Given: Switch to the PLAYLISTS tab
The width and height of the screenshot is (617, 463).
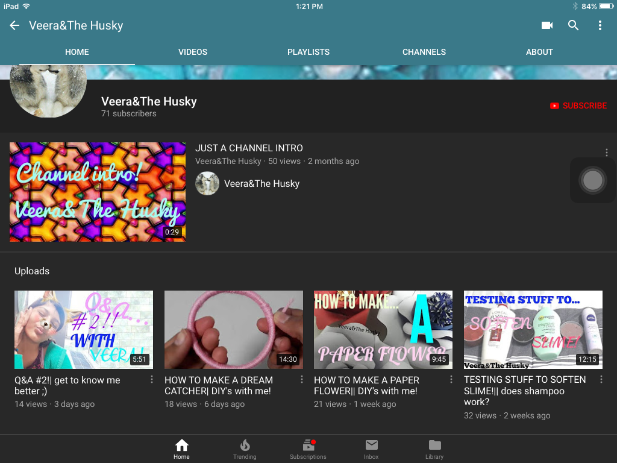Looking at the screenshot, I should pyautogui.click(x=308, y=52).
